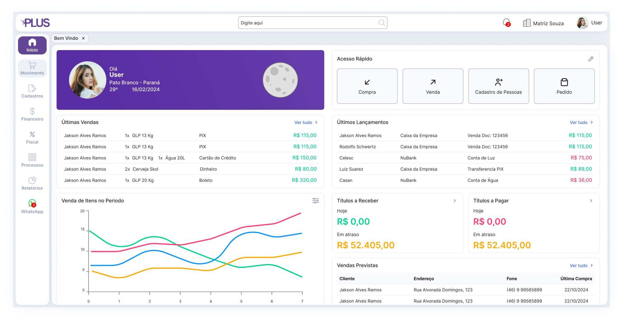623x322 pixels.
Task: Open the Movimento sidebar menu
Action: [32, 68]
